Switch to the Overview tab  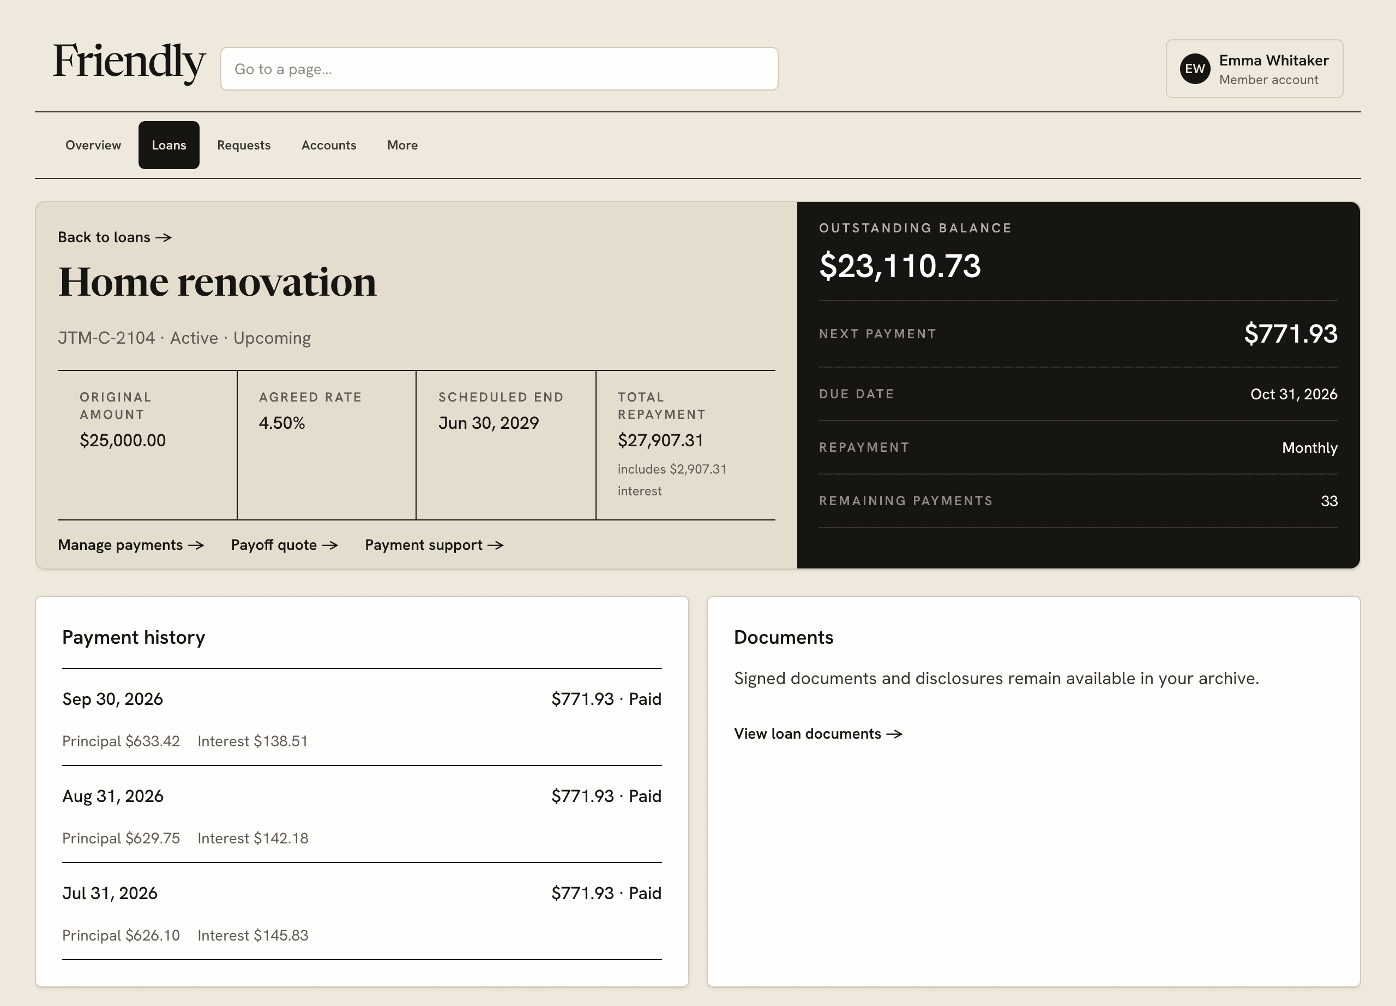94,145
